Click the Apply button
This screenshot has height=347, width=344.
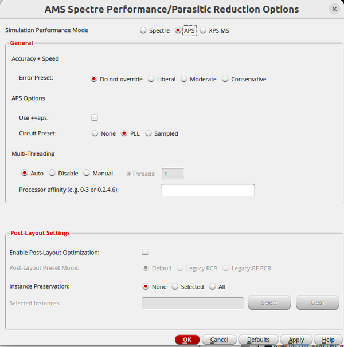pos(296,340)
